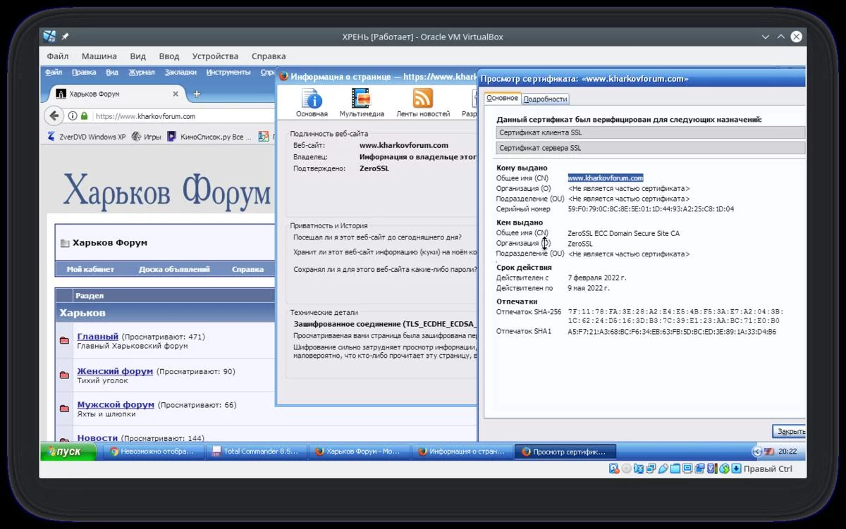Click the VirtualBox USB devices status icon
This screenshot has width=846, height=529.
click(663, 469)
